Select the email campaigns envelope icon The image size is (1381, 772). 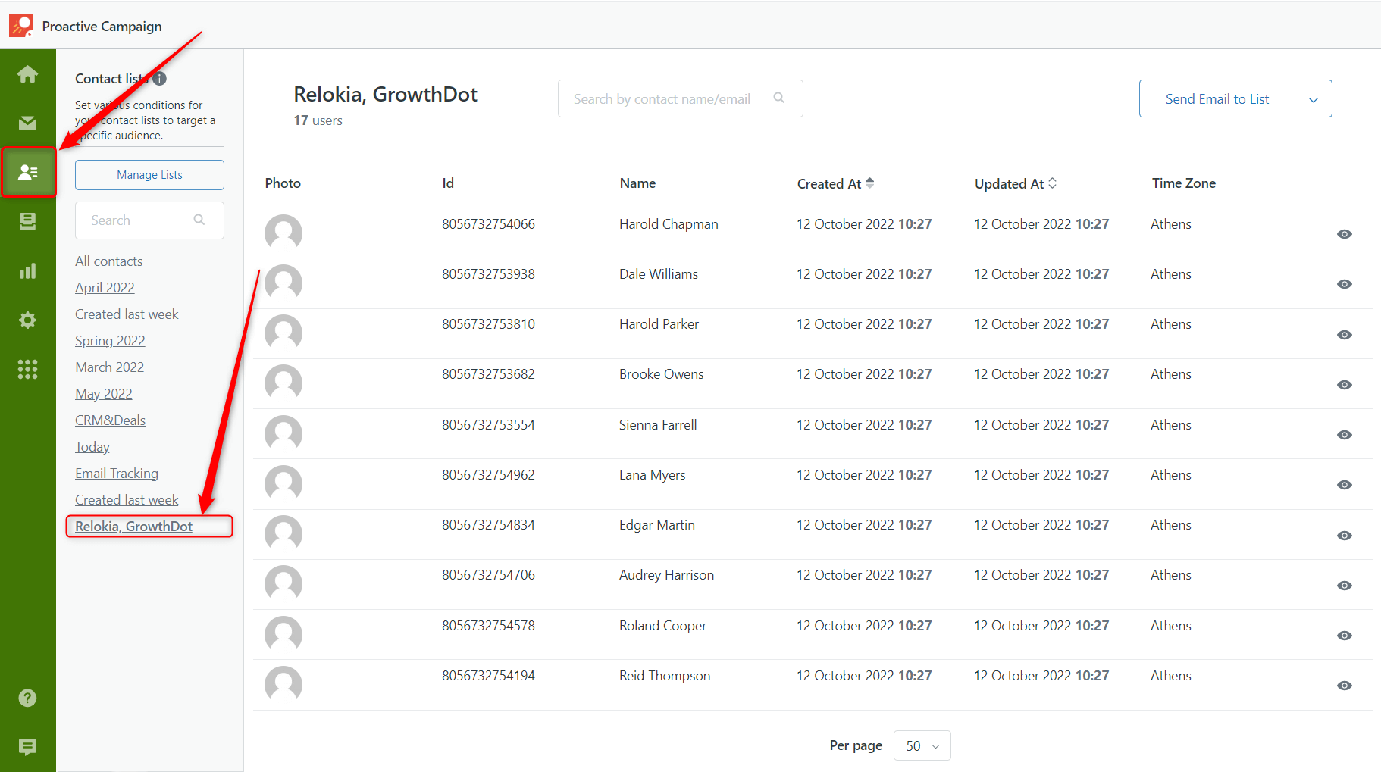point(27,123)
